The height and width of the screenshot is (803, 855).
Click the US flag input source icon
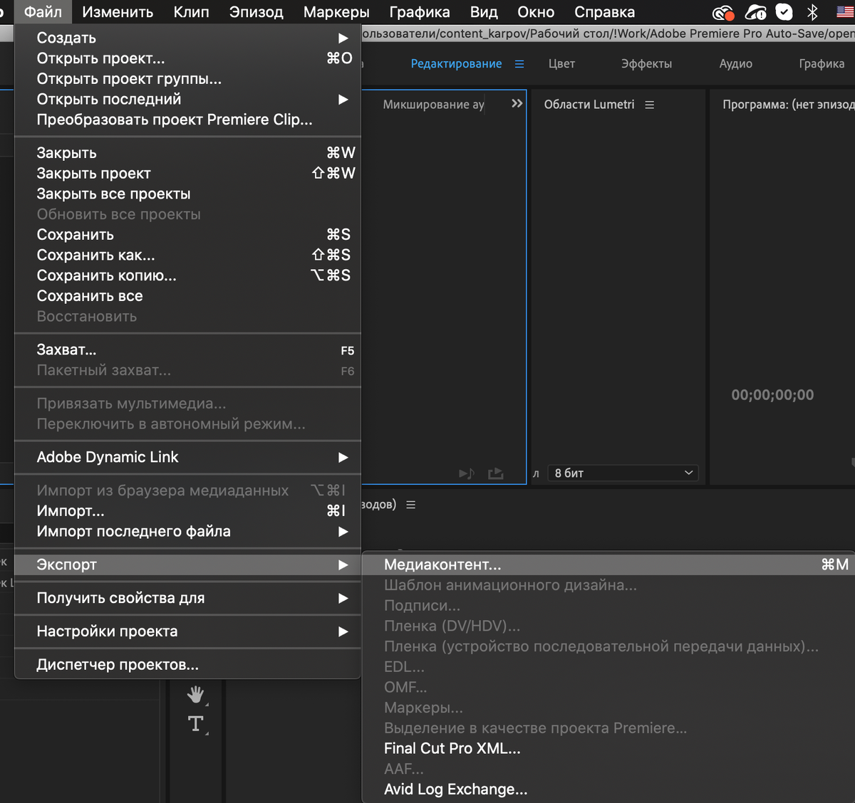pos(845,12)
